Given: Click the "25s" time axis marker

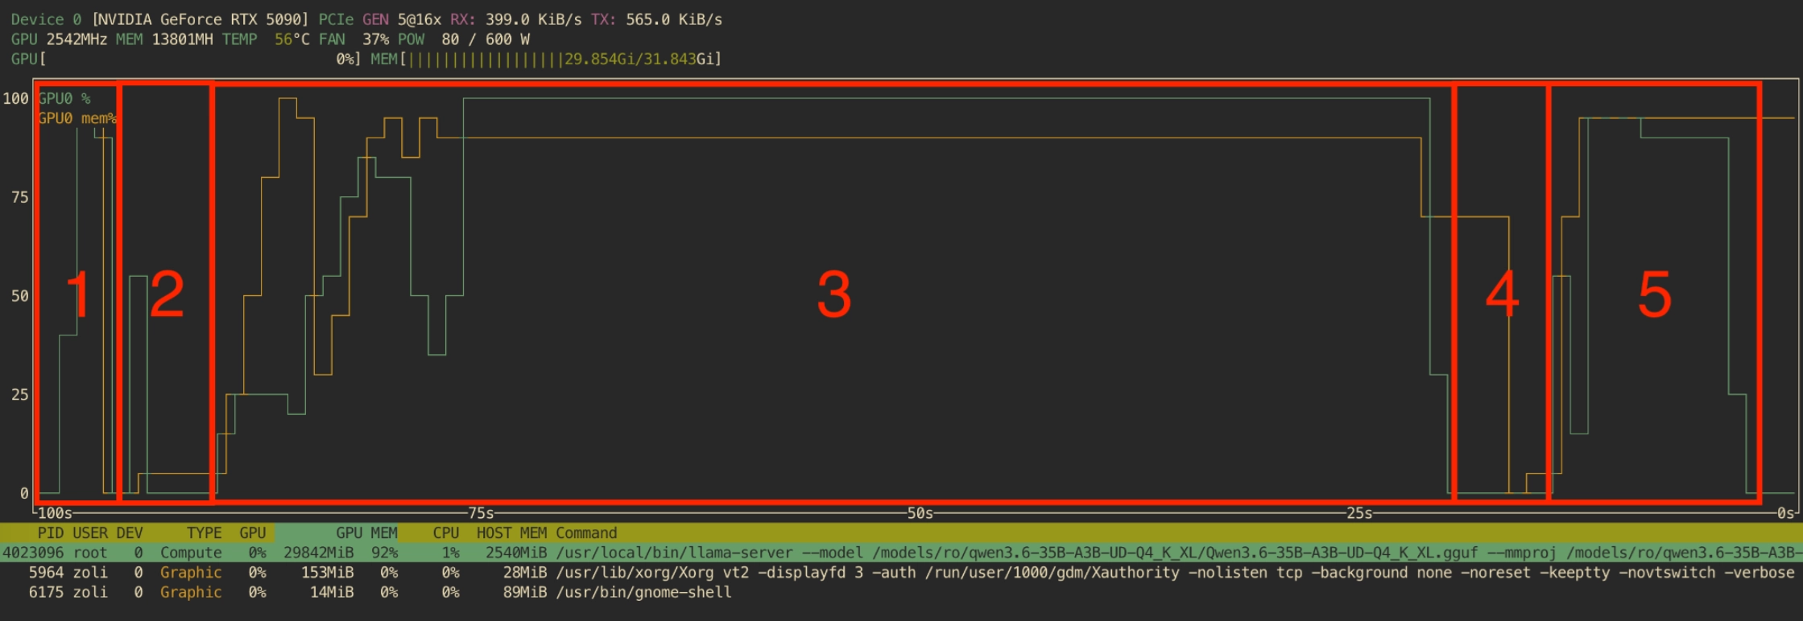Looking at the screenshot, I should [x=1360, y=513].
